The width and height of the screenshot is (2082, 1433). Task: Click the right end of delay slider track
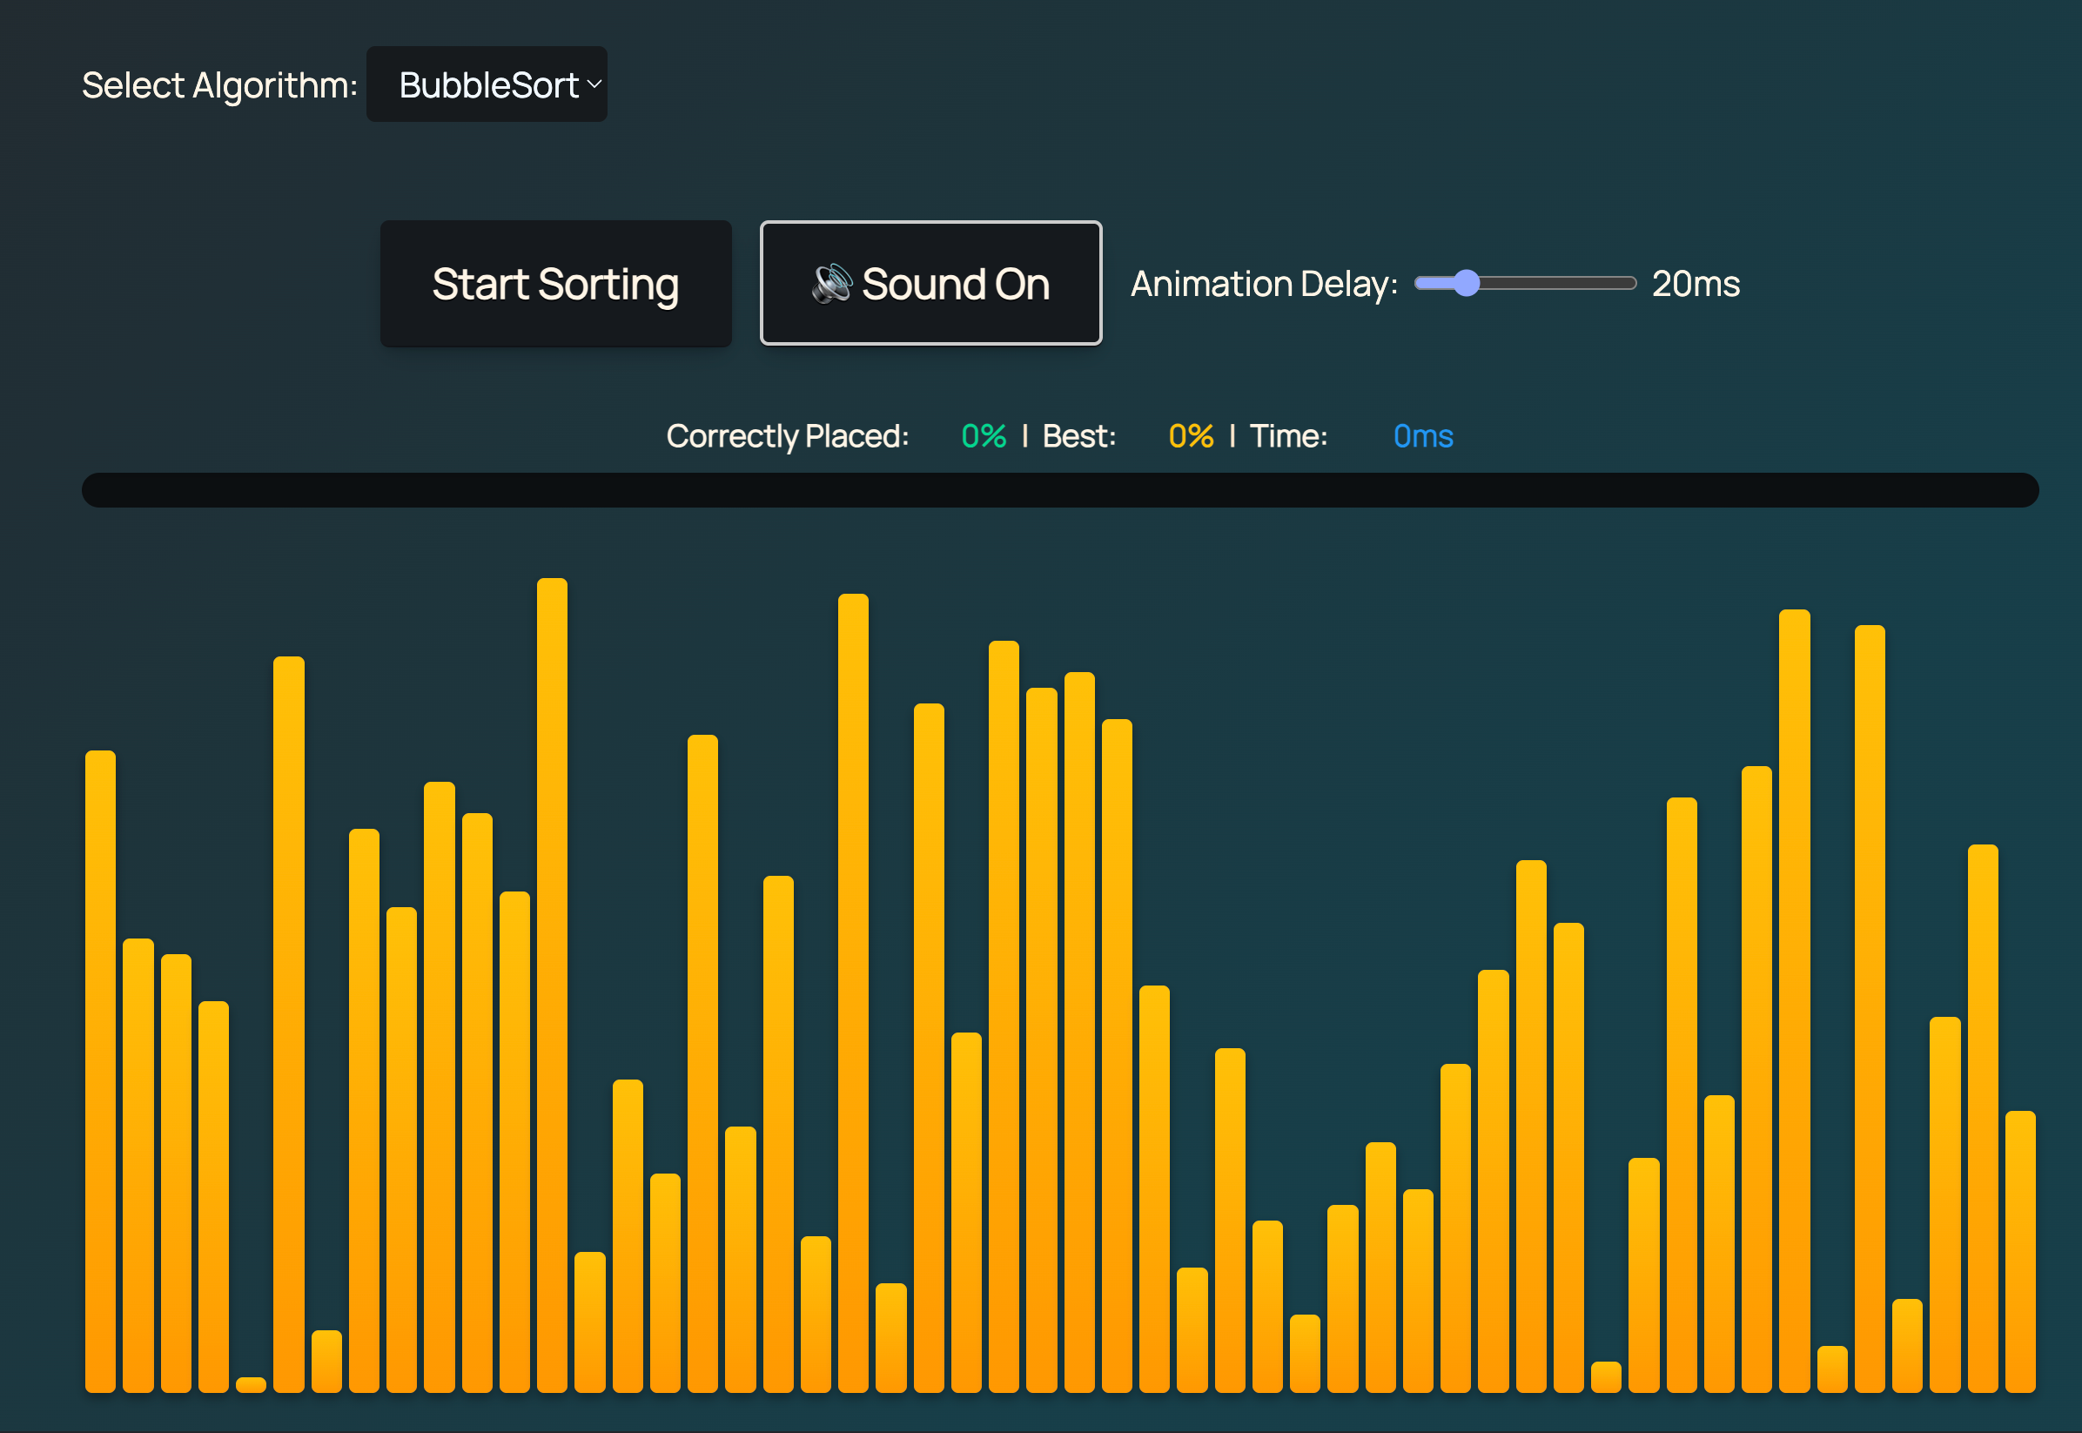pos(1629,284)
